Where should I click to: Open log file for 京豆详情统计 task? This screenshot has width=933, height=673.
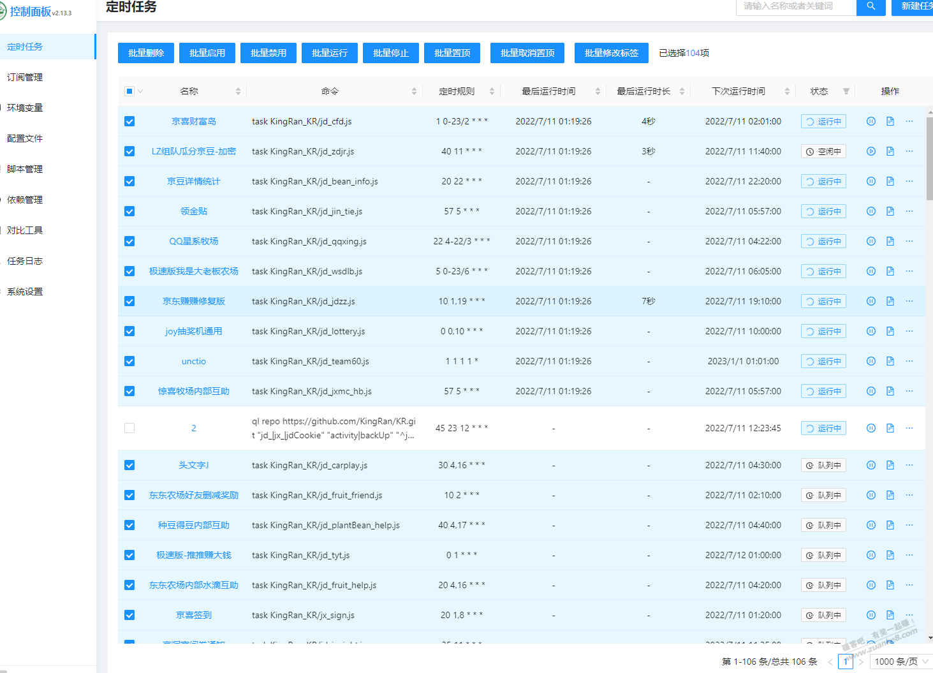pos(890,181)
